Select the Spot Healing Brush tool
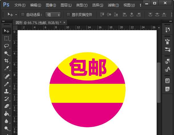Screen dimensions: 174x135 click(x=7, y=76)
